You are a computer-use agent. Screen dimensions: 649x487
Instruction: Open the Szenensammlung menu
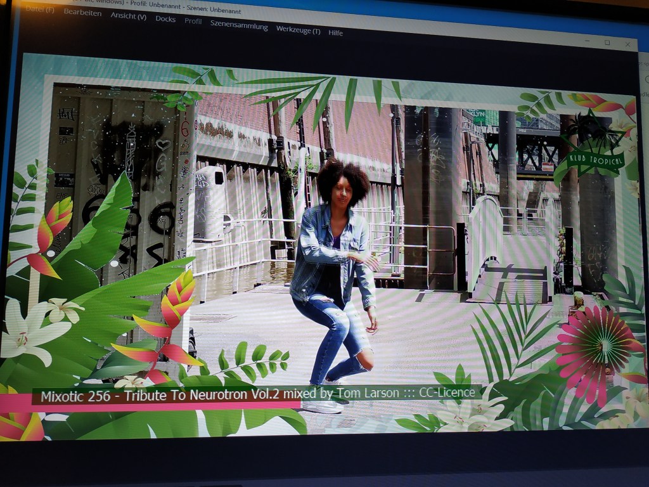(239, 26)
